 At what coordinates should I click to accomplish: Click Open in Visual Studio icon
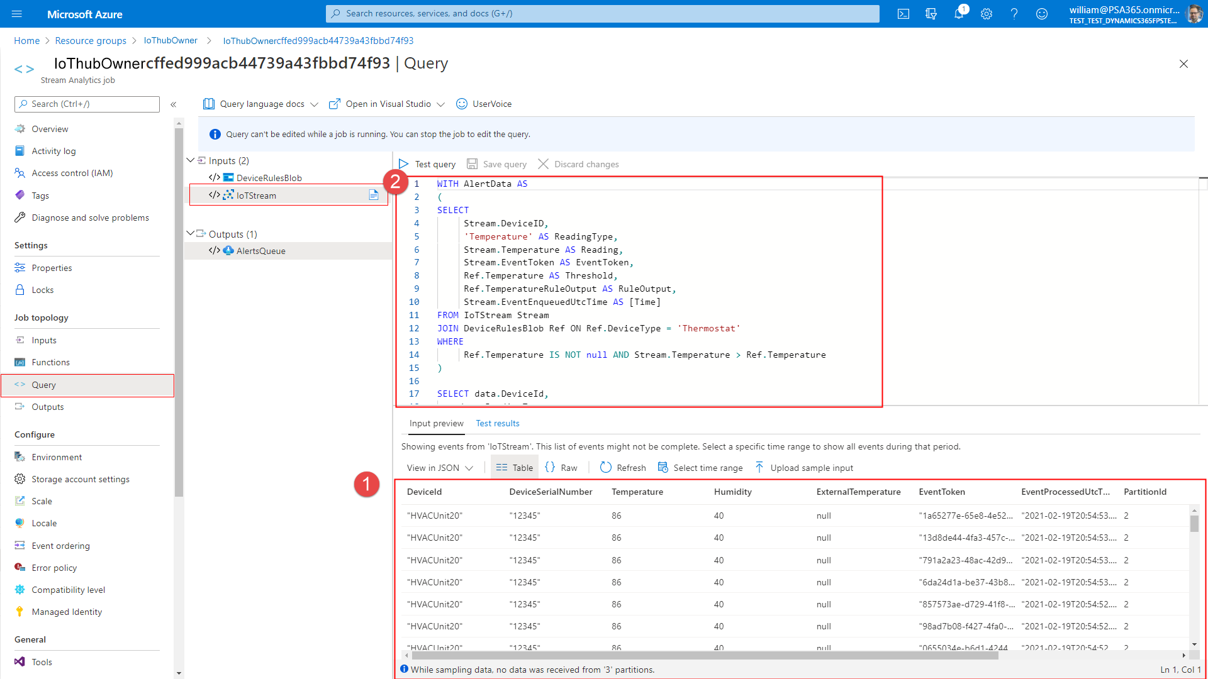point(335,104)
